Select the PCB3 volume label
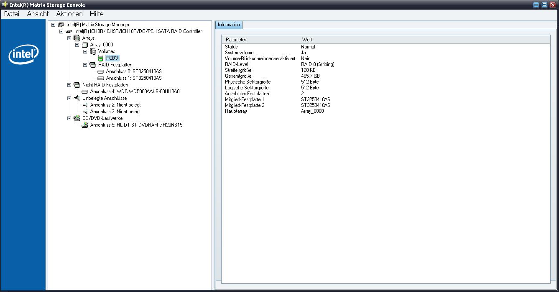559x292 pixels. click(112, 58)
